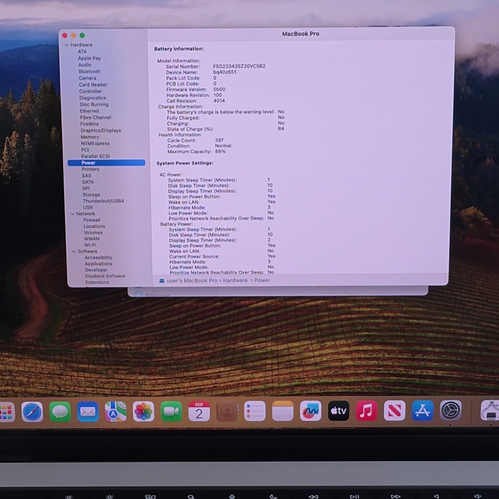Select Volumes under Network

[93, 232]
